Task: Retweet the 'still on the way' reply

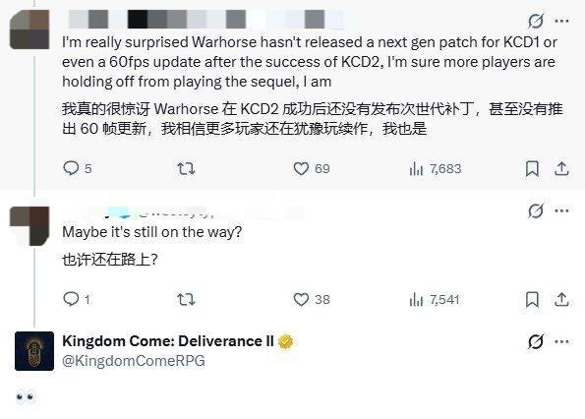Action: click(186, 299)
